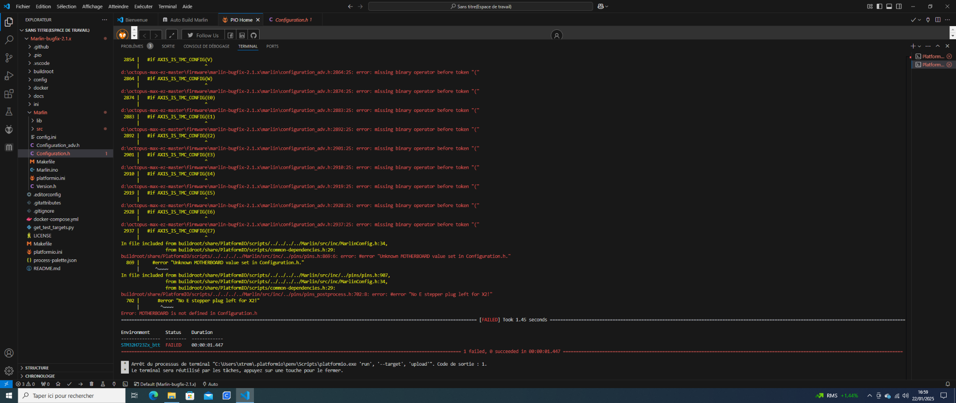Click PlatformIO Clean trash icon in status bar
956x403 pixels.
[x=91, y=384]
